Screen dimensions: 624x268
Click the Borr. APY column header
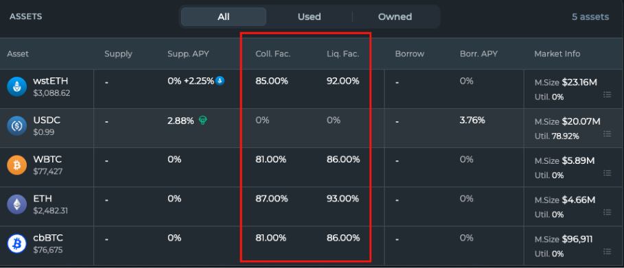478,53
